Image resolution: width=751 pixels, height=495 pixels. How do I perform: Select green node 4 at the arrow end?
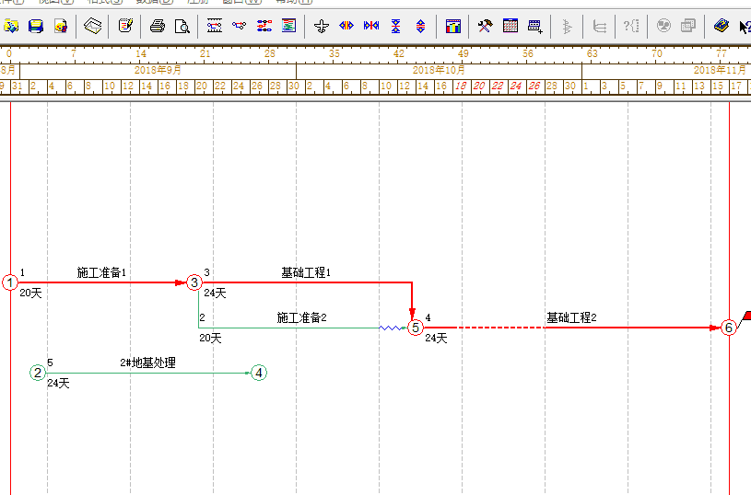[x=259, y=373]
